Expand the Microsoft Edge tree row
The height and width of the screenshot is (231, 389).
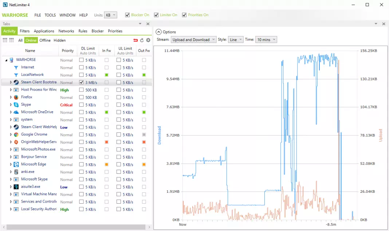[x=11, y=164]
